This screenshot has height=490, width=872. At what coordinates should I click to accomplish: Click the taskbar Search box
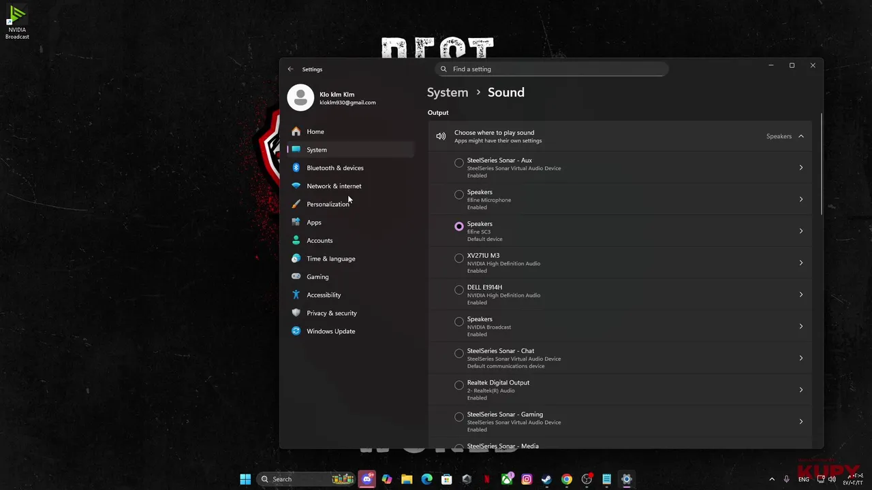click(x=307, y=479)
